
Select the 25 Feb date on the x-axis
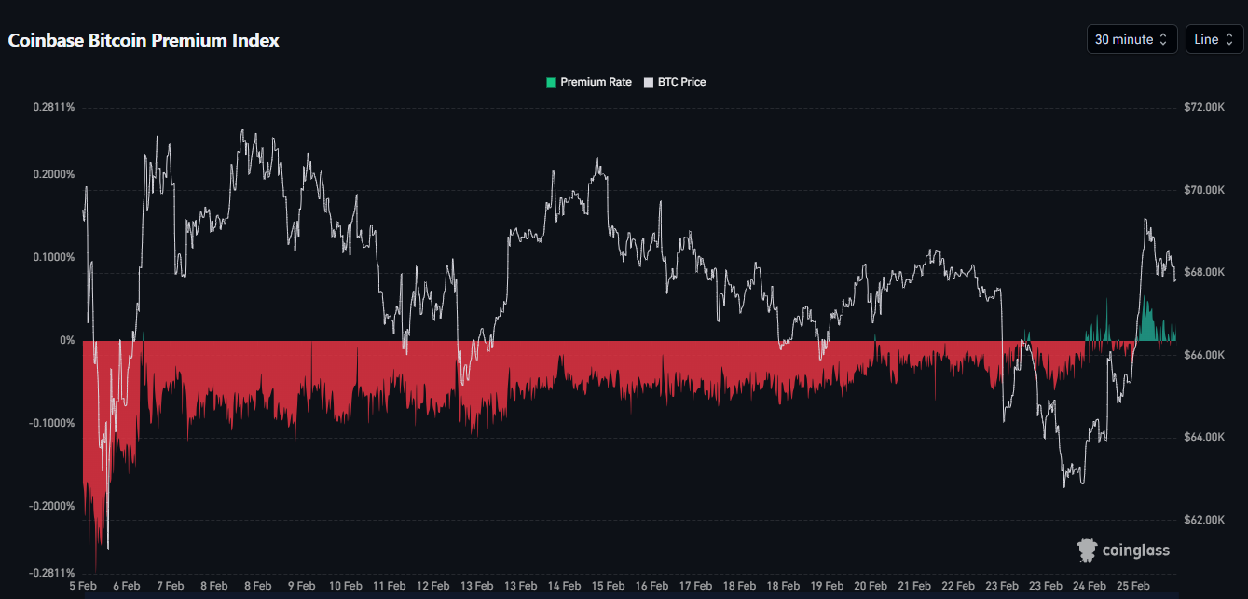[1133, 586]
